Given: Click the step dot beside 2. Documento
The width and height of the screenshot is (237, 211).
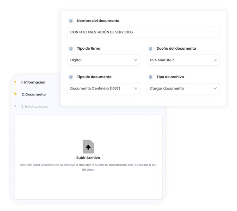Looking at the screenshot, I should (15, 94).
